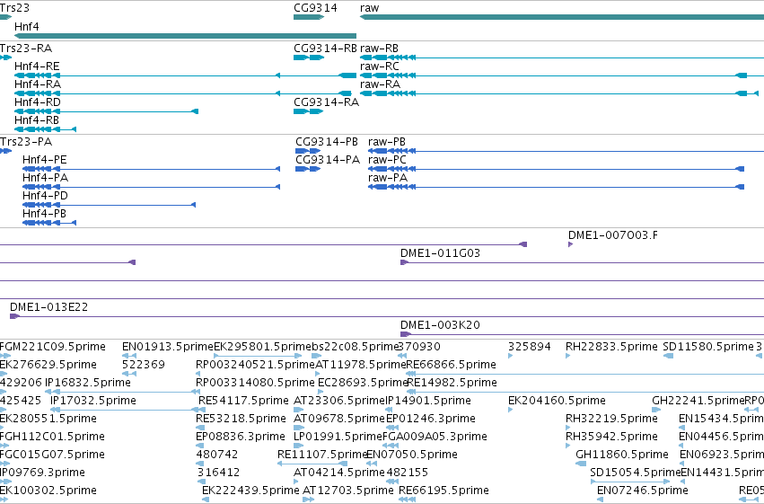Click the Trs23 gene label
Image resolution: width=764 pixels, height=504 pixels.
click(x=14, y=8)
